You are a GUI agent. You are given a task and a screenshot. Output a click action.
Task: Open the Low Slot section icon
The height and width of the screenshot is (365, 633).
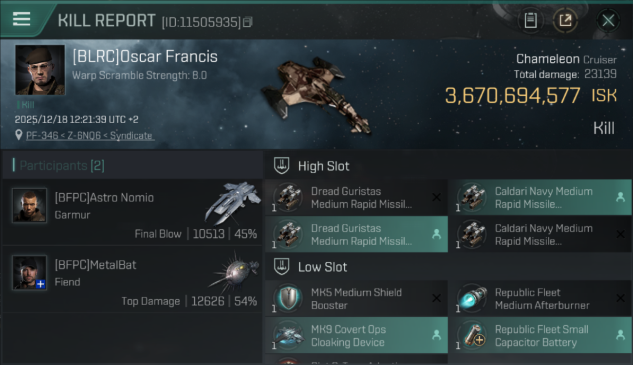(x=282, y=267)
